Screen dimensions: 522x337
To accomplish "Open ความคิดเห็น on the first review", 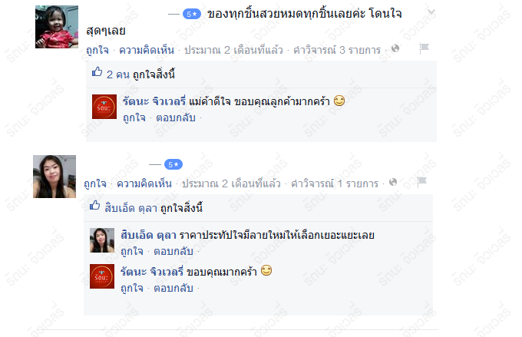I will (147, 50).
